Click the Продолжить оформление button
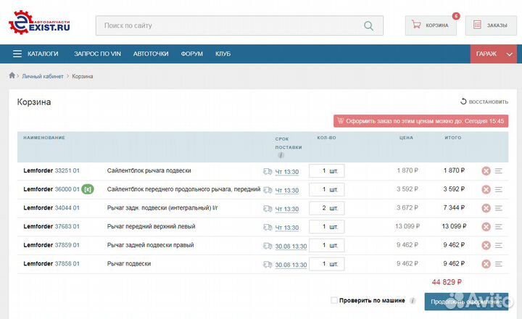 point(466,301)
